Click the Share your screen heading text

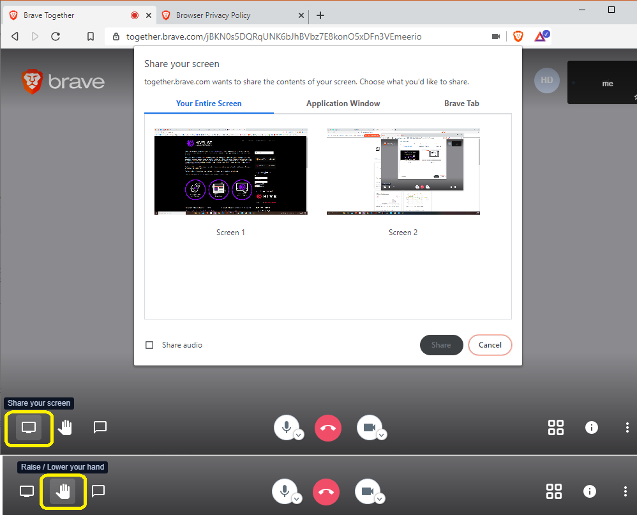(182, 64)
